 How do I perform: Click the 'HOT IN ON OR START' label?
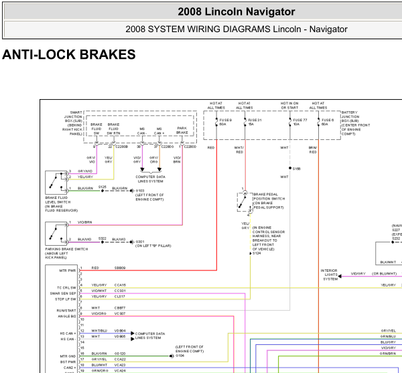pos(289,106)
